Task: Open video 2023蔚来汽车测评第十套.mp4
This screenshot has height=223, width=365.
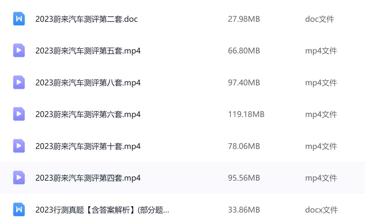Action: (88, 146)
